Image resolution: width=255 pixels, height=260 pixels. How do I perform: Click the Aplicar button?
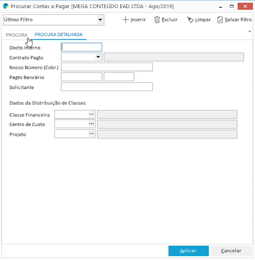click(189, 251)
